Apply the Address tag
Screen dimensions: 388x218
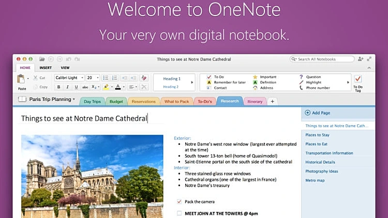coord(263,88)
